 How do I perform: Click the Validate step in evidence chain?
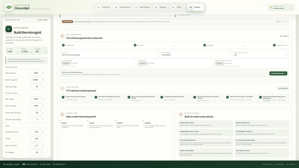click(157, 125)
